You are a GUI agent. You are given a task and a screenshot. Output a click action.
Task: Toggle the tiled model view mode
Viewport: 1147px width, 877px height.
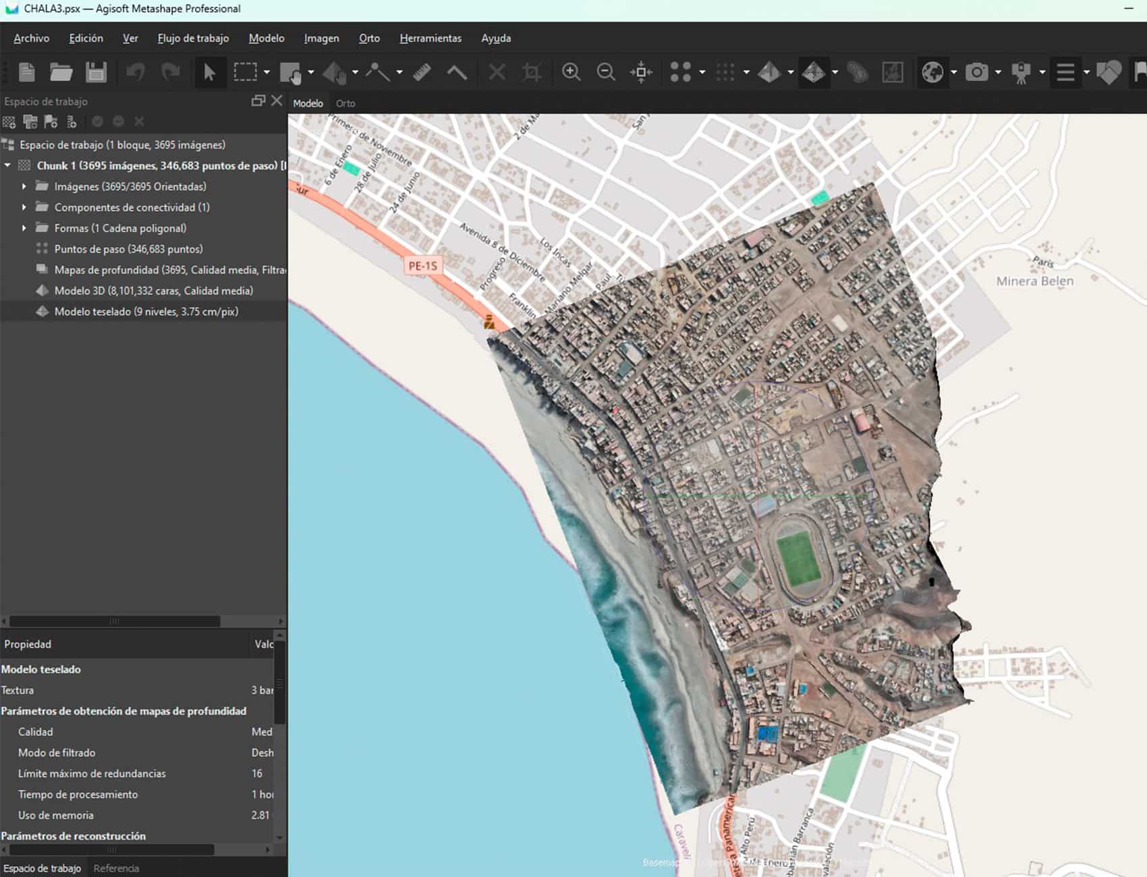point(813,72)
